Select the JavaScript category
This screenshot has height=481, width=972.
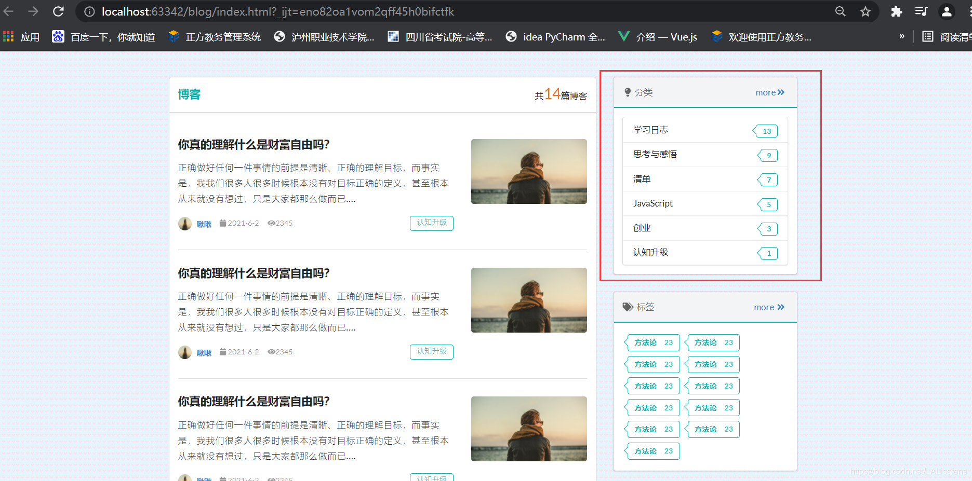tap(705, 203)
